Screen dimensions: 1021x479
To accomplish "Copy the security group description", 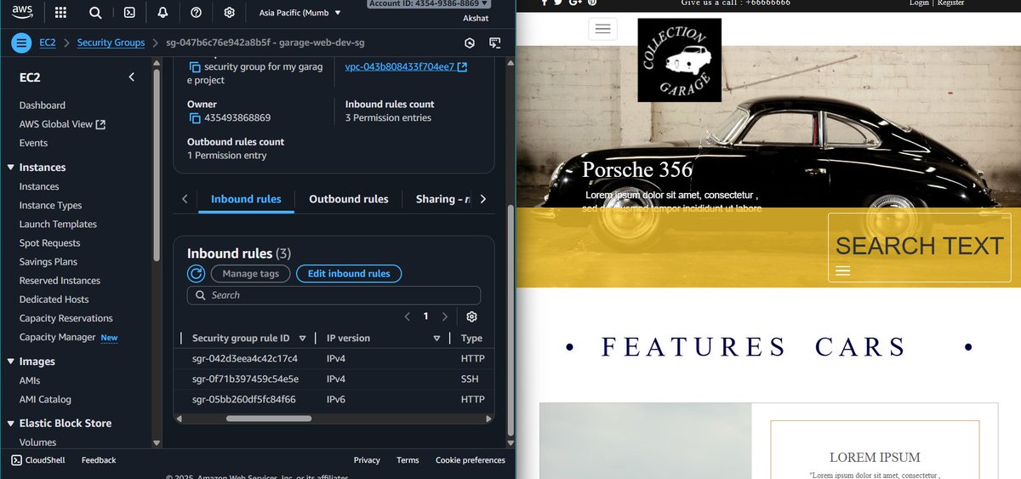I will tap(194, 67).
